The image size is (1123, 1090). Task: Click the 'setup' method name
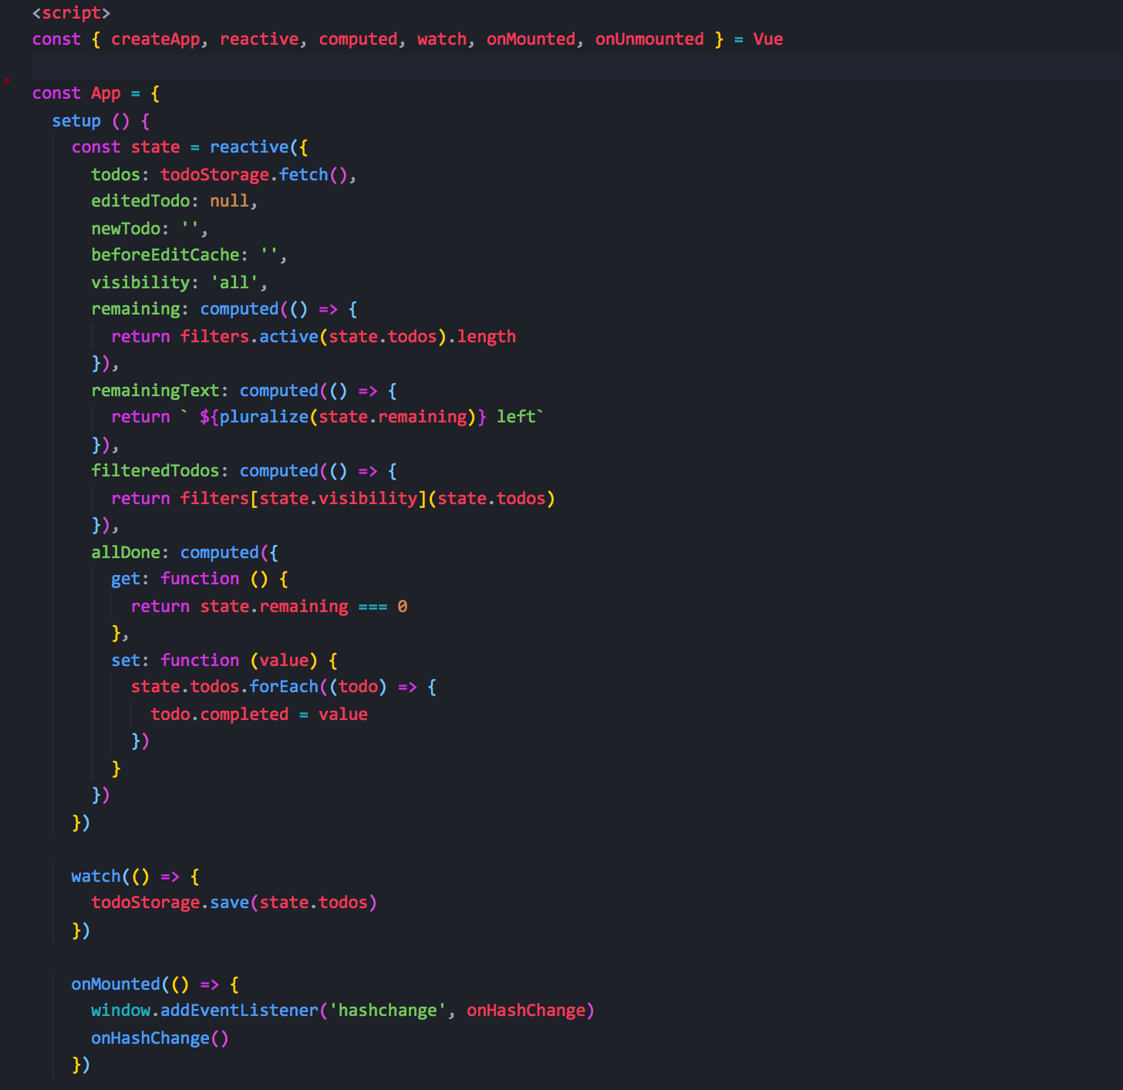tap(76, 121)
